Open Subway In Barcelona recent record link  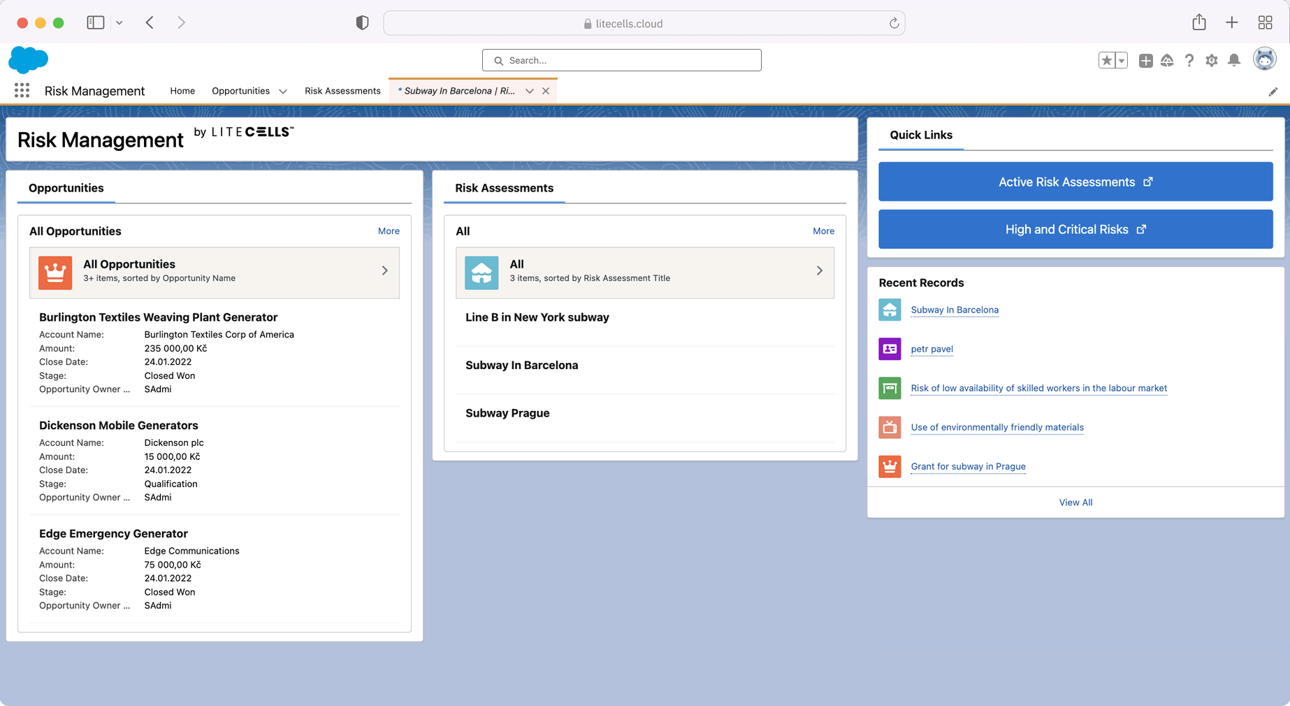point(955,310)
